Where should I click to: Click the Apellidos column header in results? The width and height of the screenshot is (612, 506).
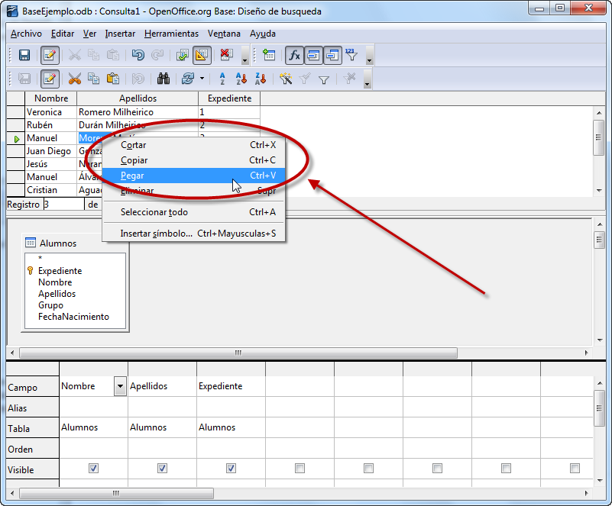coord(138,98)
